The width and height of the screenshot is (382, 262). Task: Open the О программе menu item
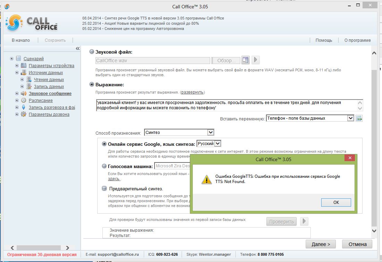click(x=357, y=40)
